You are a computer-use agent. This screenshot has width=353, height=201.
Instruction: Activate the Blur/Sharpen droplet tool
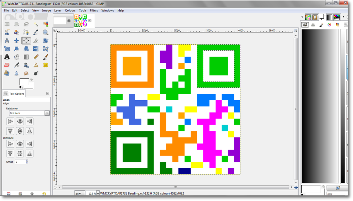(16, 73)
